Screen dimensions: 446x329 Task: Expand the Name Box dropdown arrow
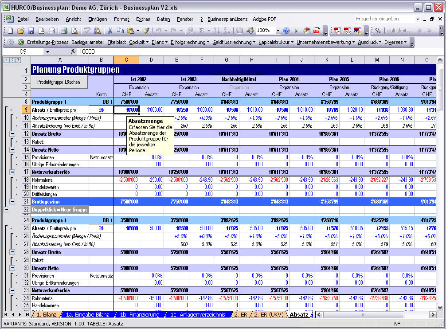tap(47, 51)
